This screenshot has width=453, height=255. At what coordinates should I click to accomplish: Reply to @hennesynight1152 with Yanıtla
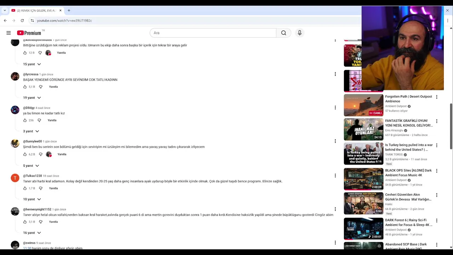53,222
